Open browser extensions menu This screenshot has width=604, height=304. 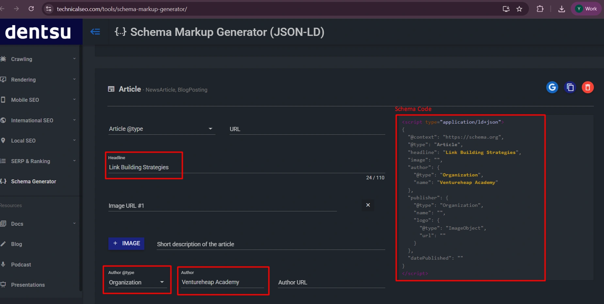click(x=540, y=9)
